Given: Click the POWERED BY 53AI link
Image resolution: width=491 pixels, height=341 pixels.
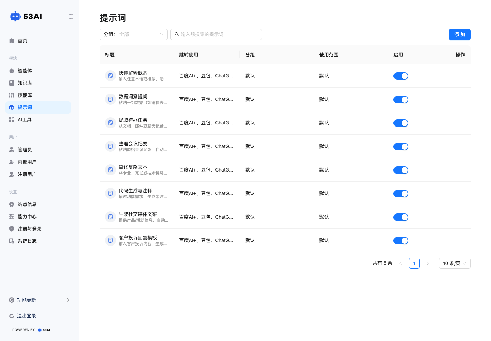Looking at the screenshot, I should point(31,330).
